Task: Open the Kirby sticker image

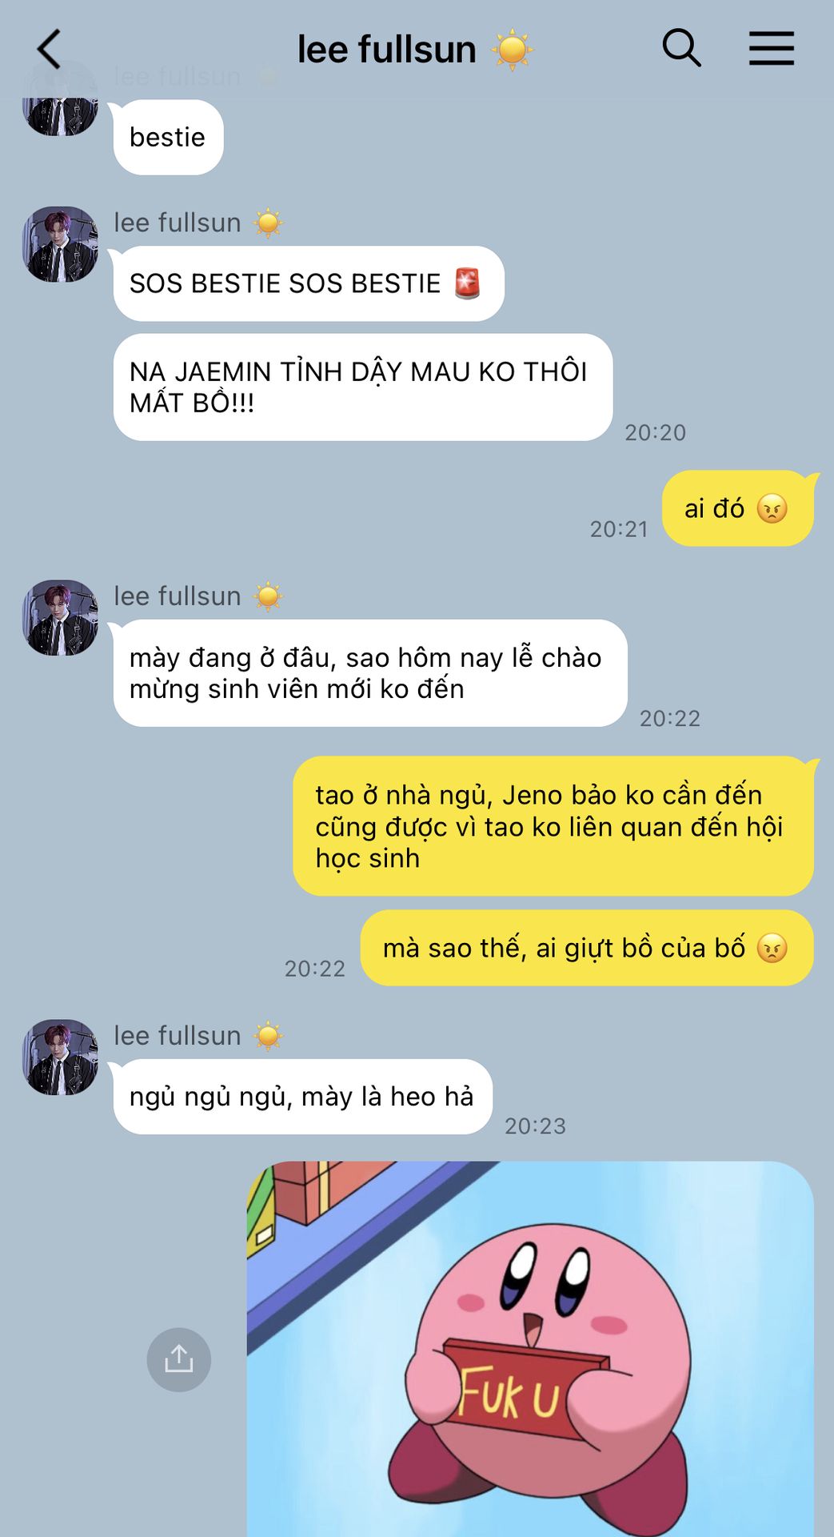Action: (x=530, y=1349)
